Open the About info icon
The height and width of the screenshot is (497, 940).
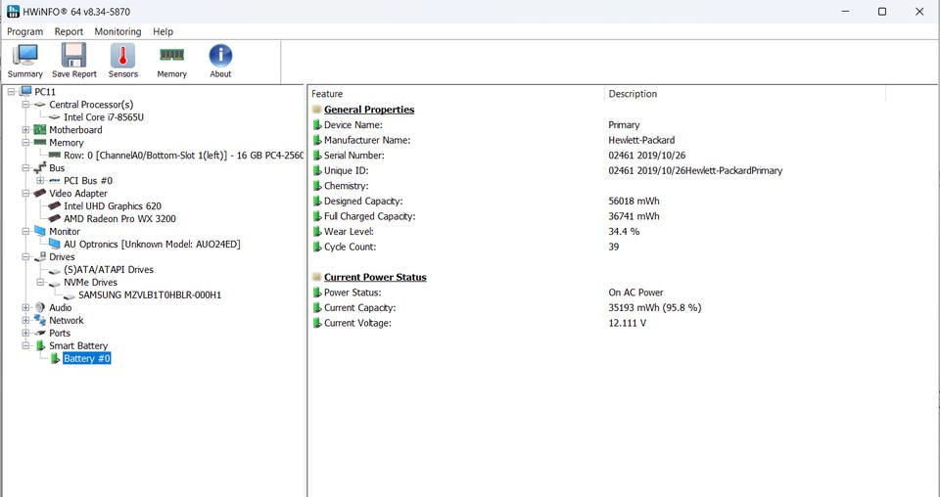[x=220, y=57]
